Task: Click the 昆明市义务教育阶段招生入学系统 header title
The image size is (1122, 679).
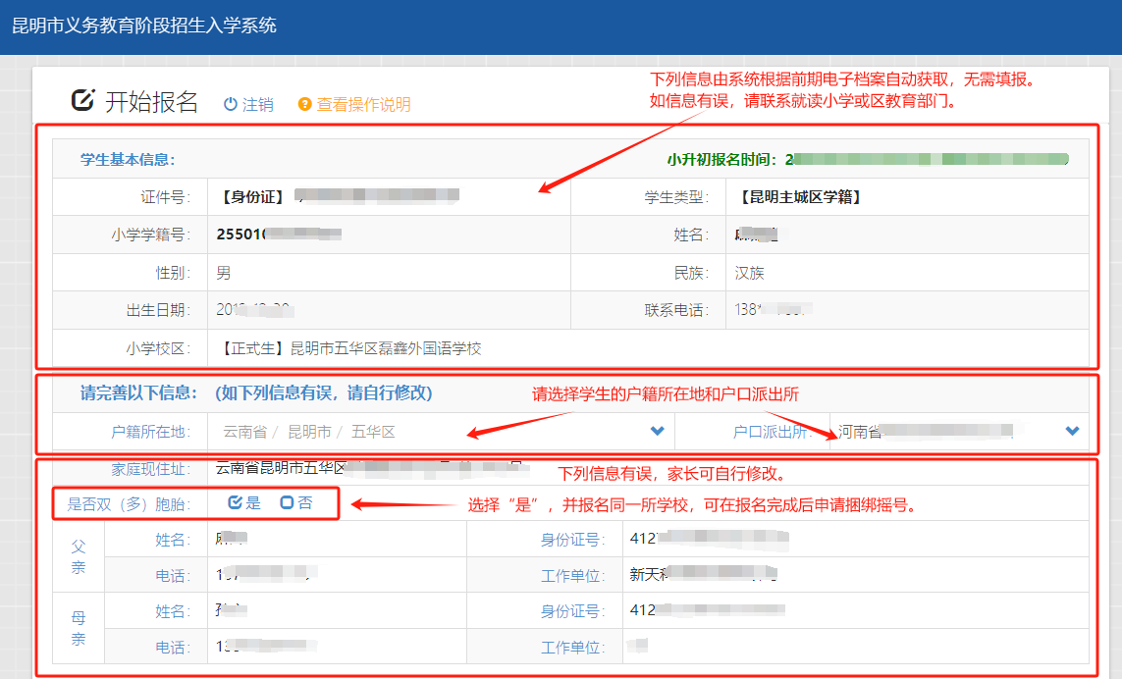Action: 144,26
